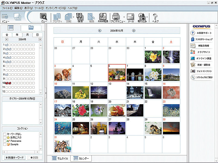The height and width of the screenshot is (163, 218).
Task: Open オンライン講座 online course
Action: (x=201, y=58)
